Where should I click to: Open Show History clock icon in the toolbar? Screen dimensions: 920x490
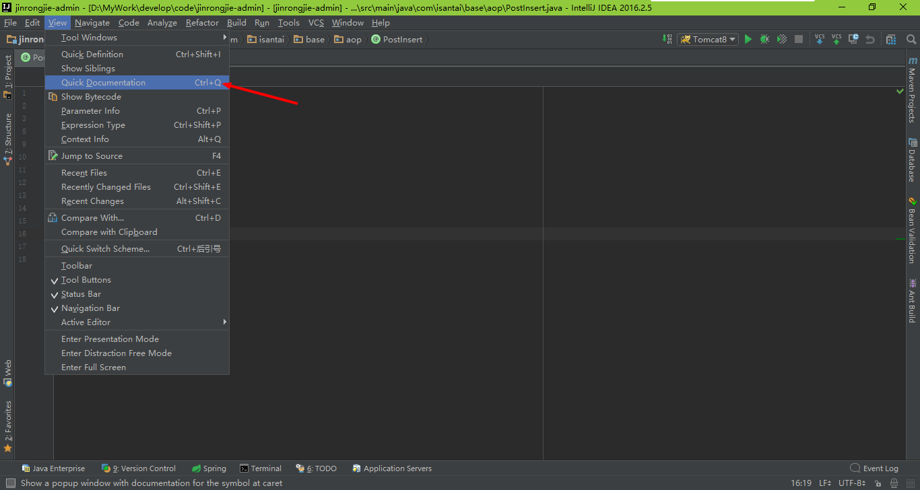coord(853,40)
